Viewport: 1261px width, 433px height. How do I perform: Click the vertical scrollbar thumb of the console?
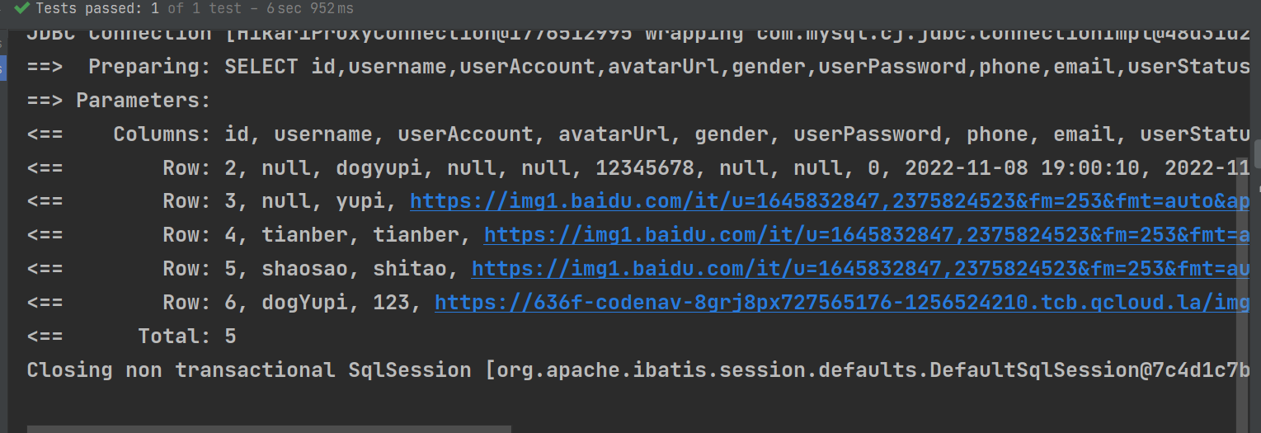(1256, 153)
